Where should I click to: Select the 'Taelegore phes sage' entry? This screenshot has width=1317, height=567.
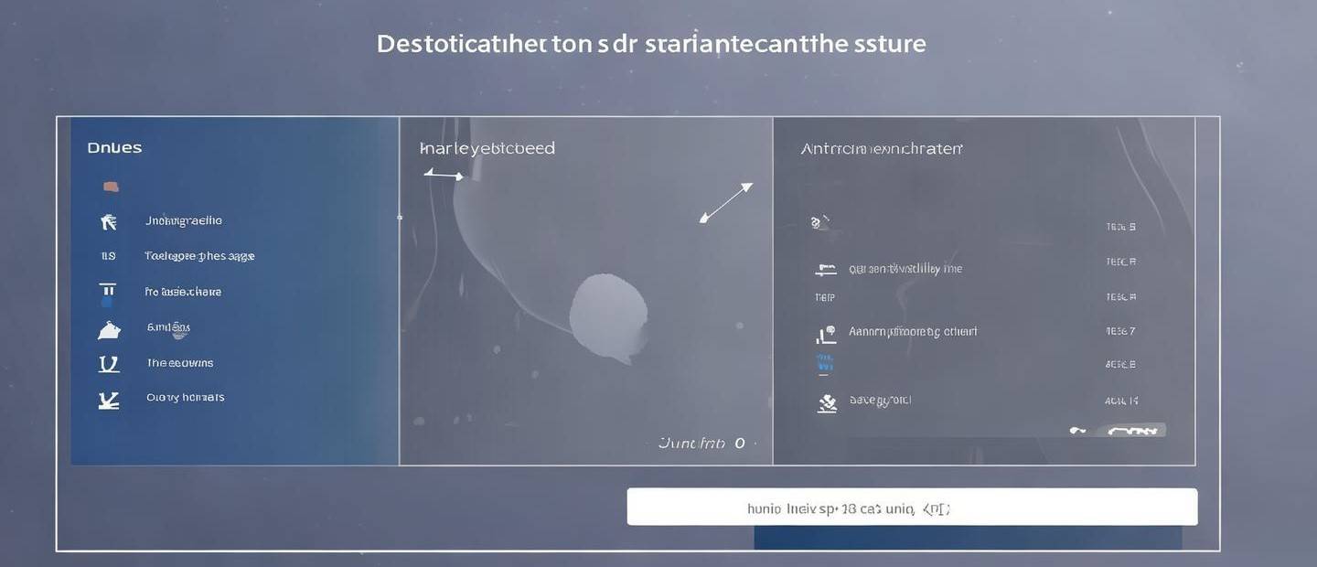pos(199,256)
